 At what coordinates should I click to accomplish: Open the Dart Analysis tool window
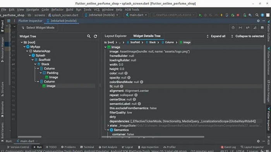pos(108,147)
